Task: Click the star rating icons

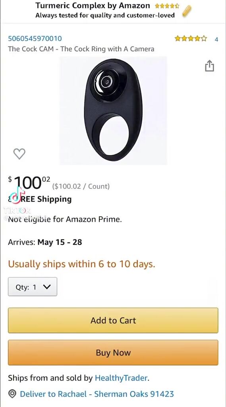Action: (x=191, y=39)
